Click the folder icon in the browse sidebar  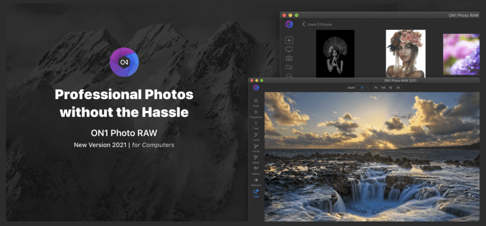coord(289,67)
